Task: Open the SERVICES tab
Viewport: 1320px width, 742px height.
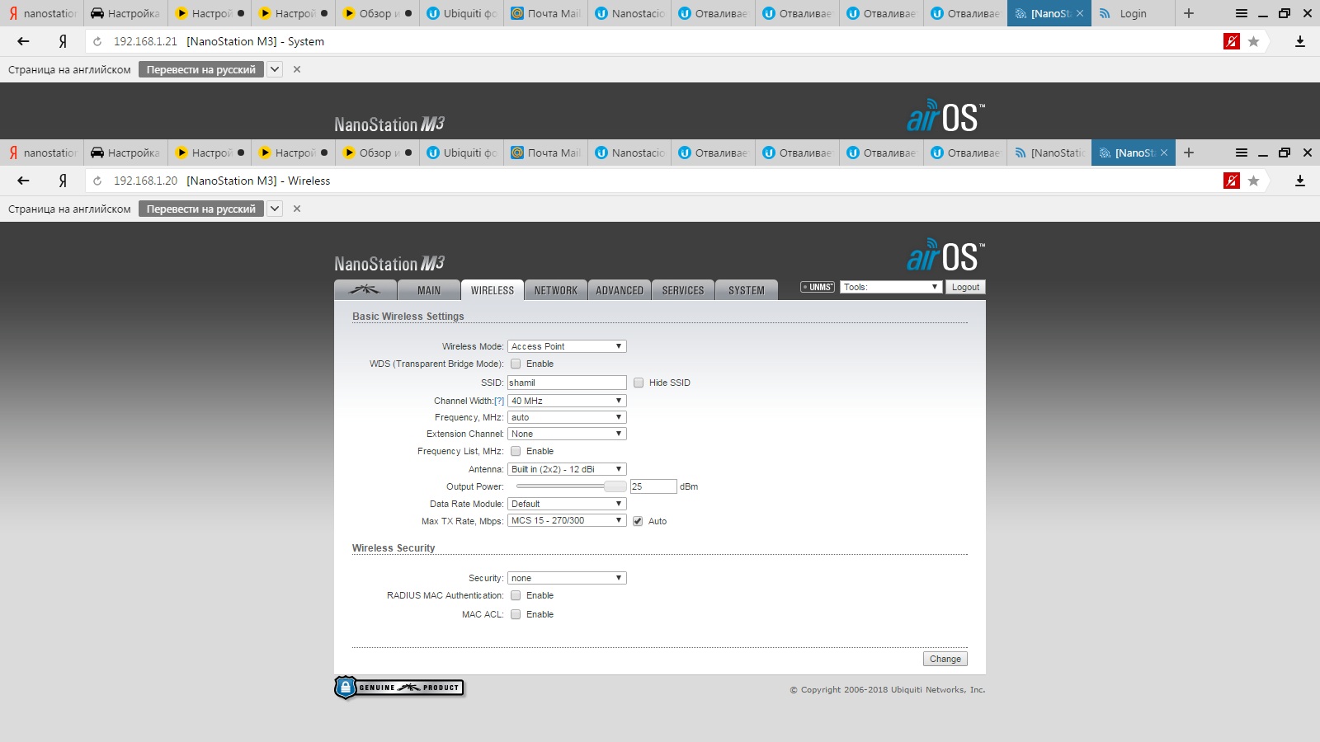Action: coord(683,290)
